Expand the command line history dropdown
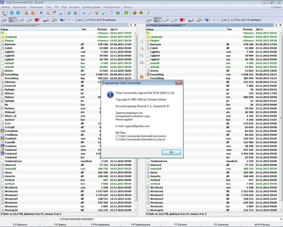Screen dimensions: 283x227 pos(280,219)
